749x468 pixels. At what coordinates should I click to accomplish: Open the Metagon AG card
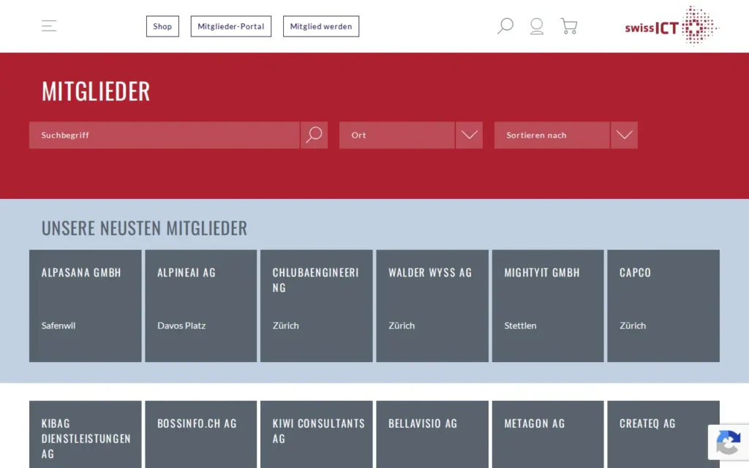point(548,434)
